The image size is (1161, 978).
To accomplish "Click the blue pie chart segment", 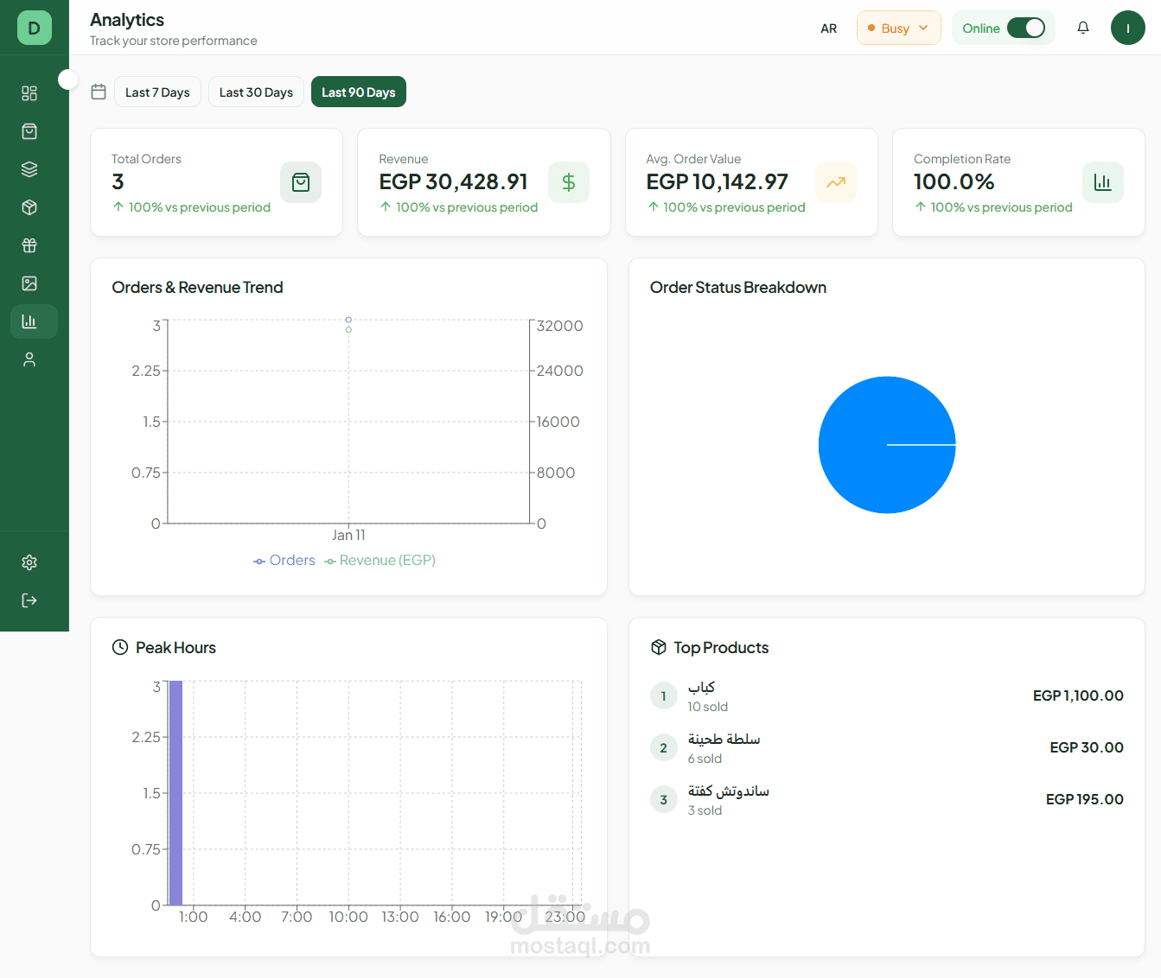I will click(887, 445).
